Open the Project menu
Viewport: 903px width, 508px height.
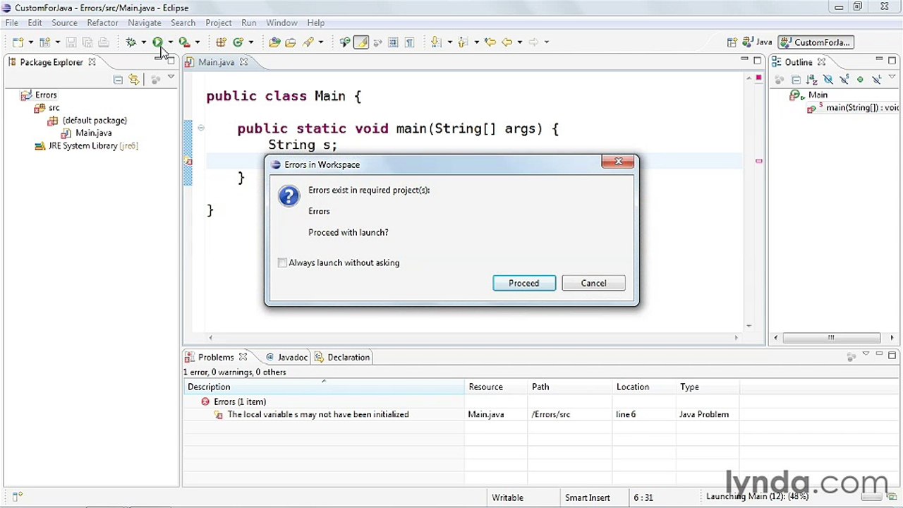pos(219,23)
